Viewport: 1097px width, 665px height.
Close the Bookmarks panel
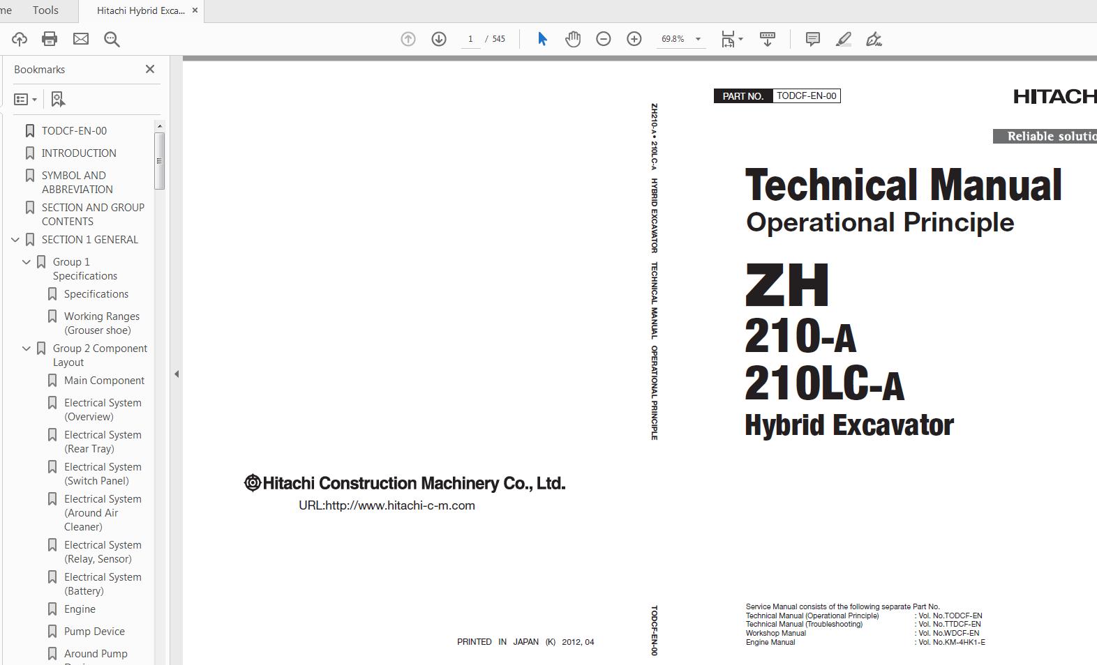point(150,69)
